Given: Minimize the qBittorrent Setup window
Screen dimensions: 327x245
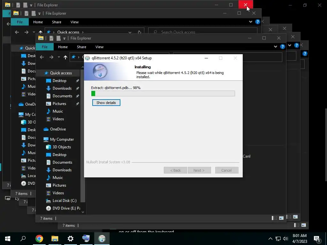Looking at the screenshot, I should point(206,58).
